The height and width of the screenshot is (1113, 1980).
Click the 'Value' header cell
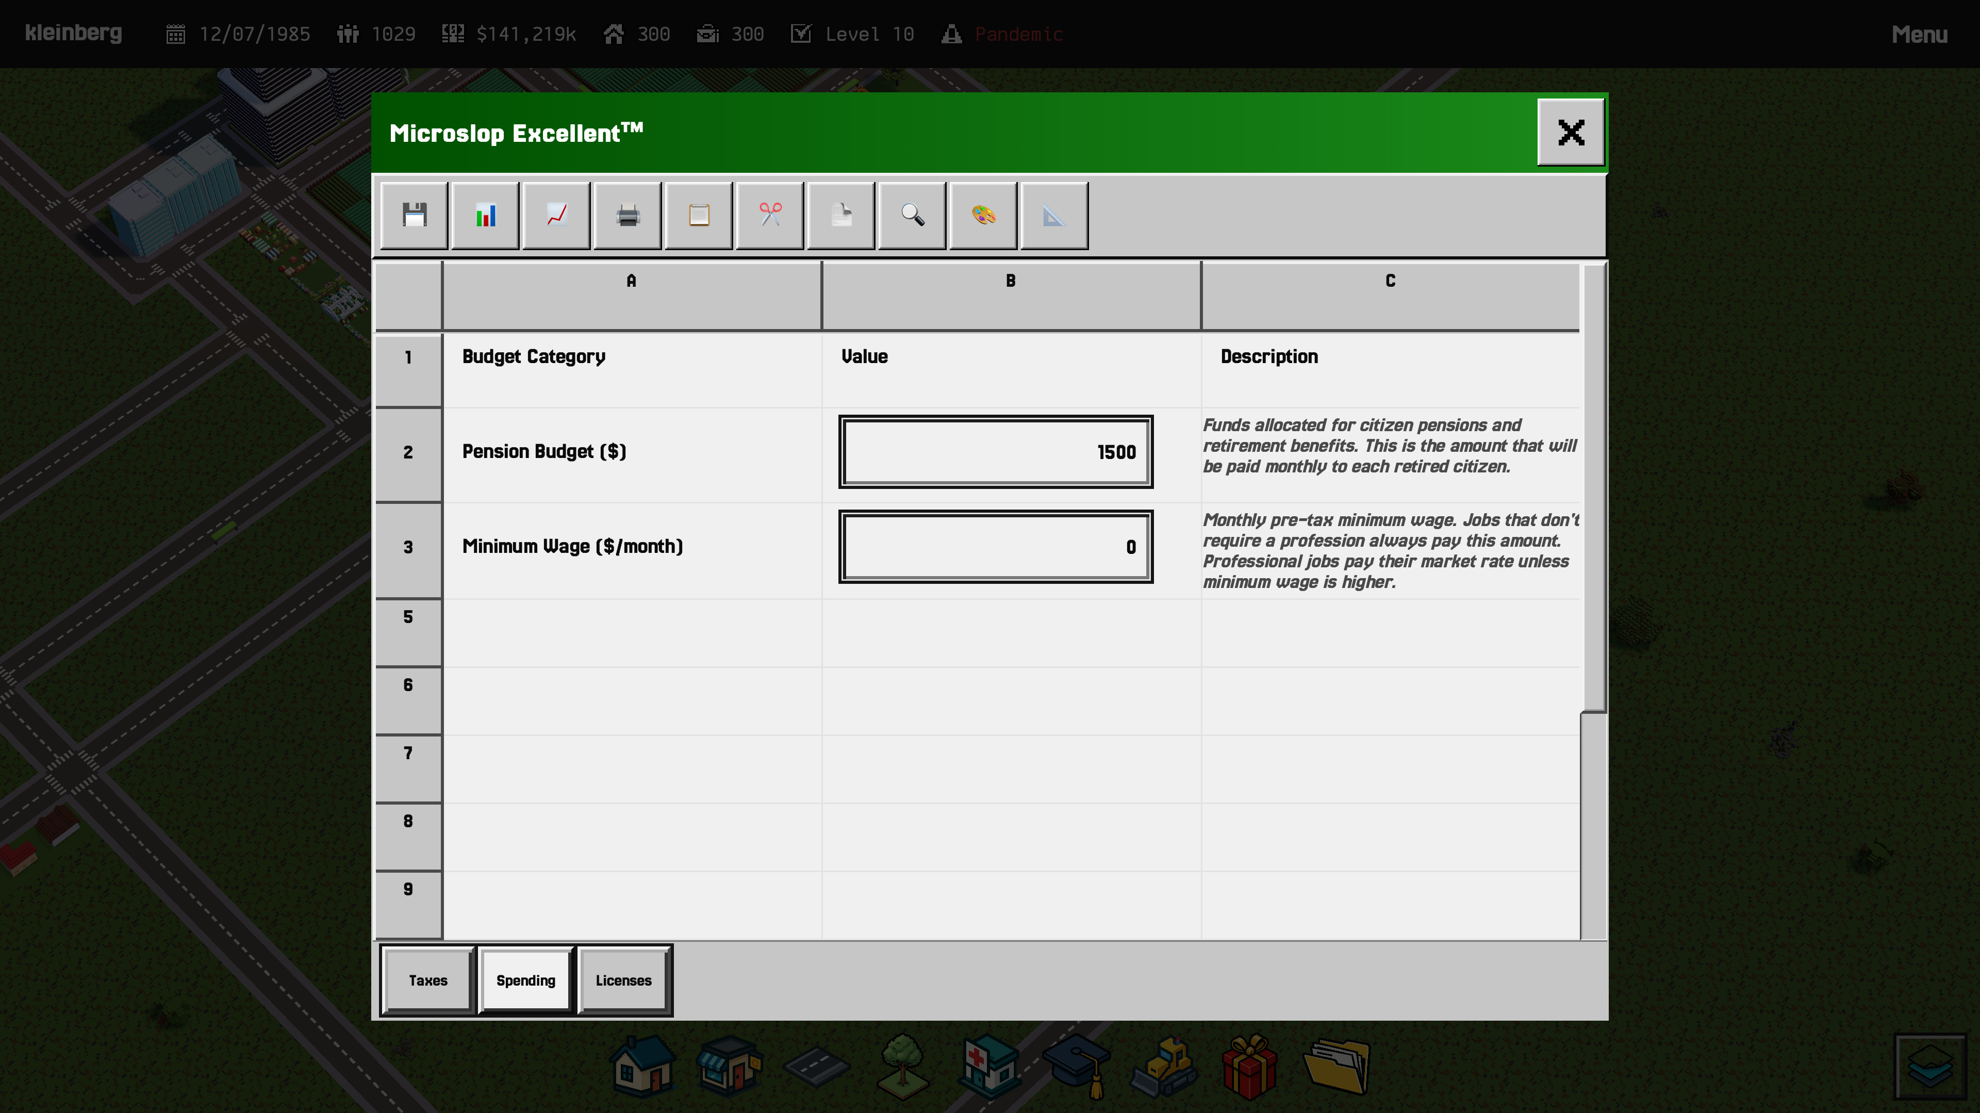point(1011,370)
